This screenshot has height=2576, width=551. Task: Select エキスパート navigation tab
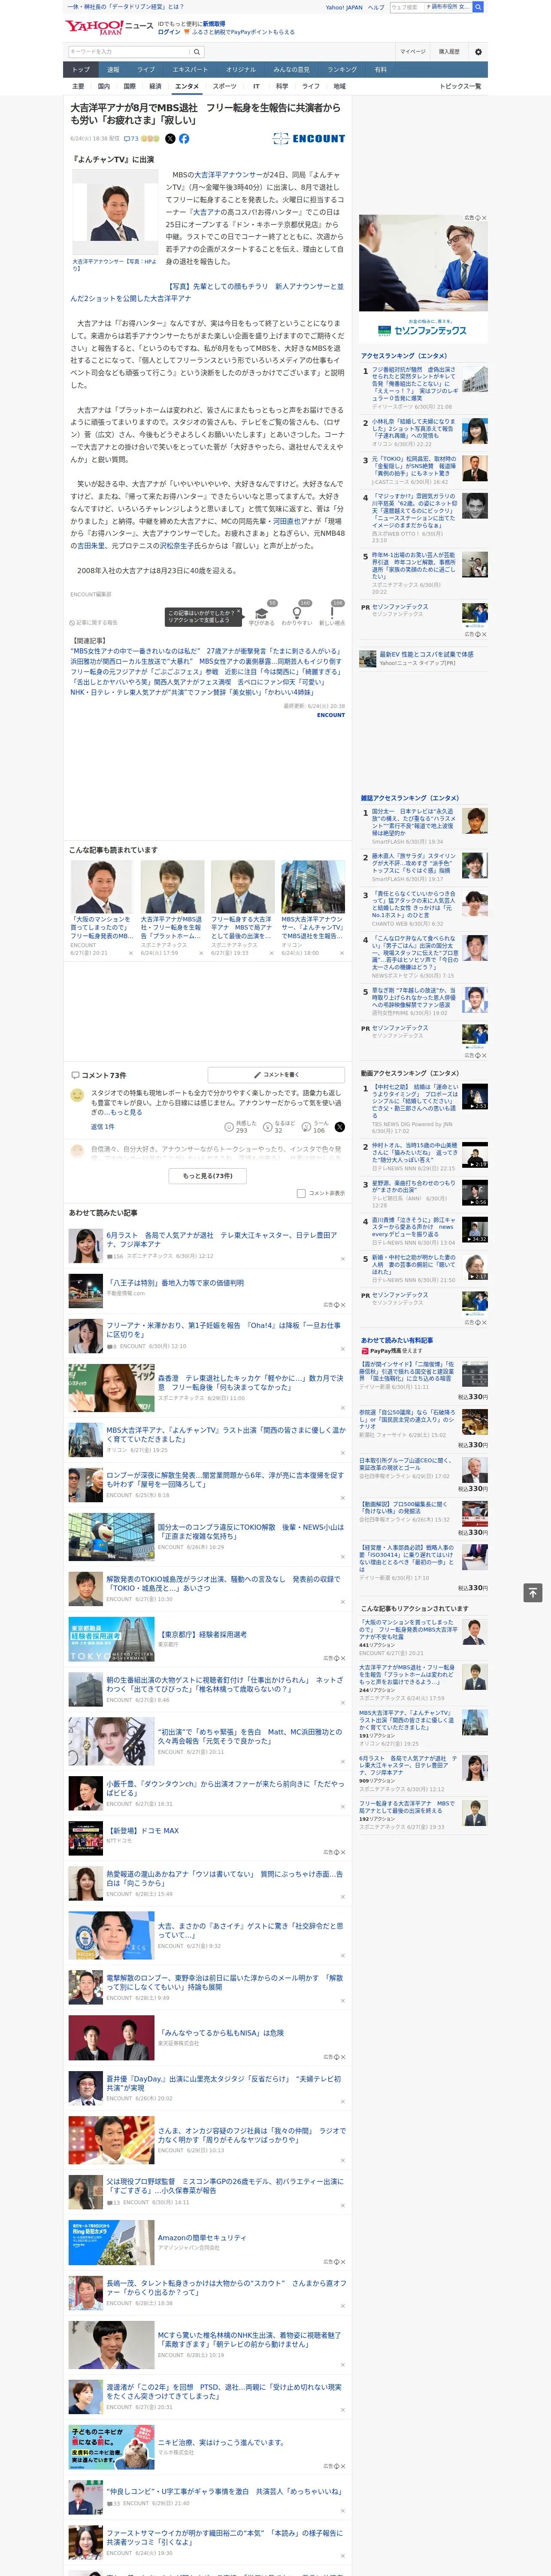190,70
